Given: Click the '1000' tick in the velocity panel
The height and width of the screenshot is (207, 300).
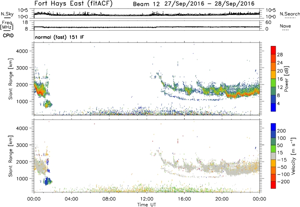Looking at the screenshot, I should (22, 179).
